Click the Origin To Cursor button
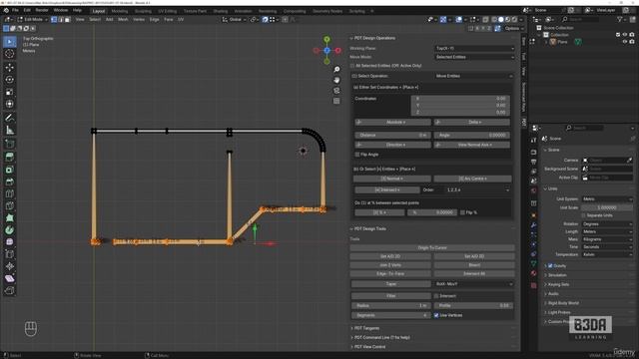The height and width of the screenshot is (359, 639). 432,248
